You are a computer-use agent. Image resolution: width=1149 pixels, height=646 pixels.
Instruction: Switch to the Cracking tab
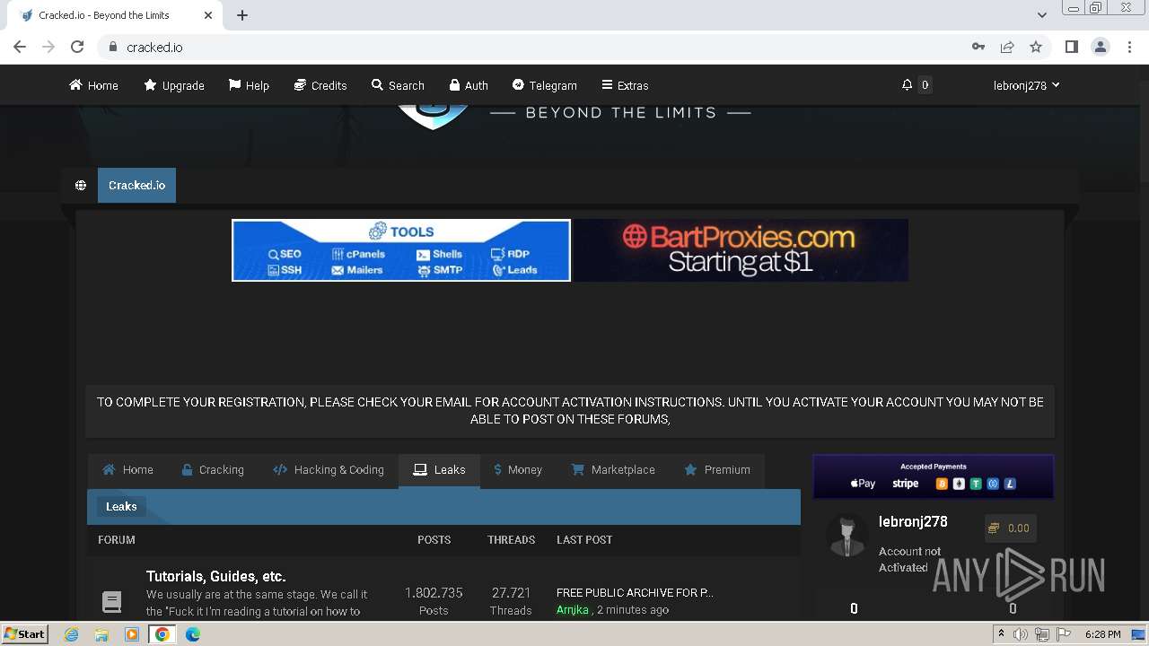tap(212, 470)
